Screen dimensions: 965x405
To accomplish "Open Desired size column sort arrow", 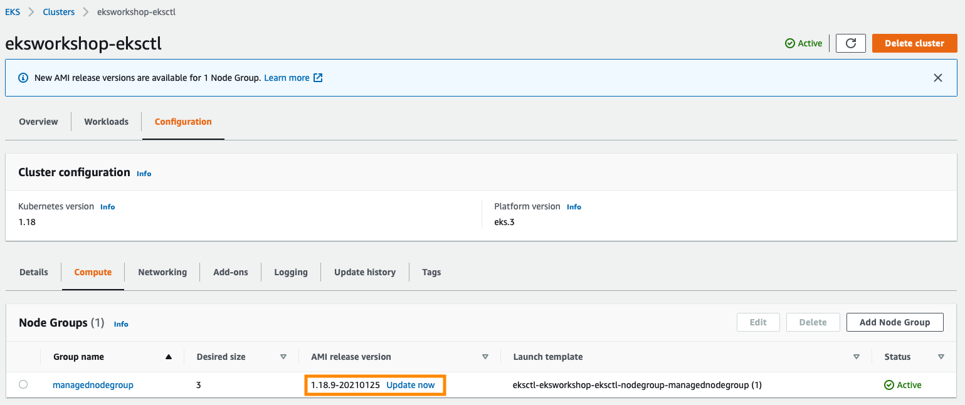I will (283, 357).
